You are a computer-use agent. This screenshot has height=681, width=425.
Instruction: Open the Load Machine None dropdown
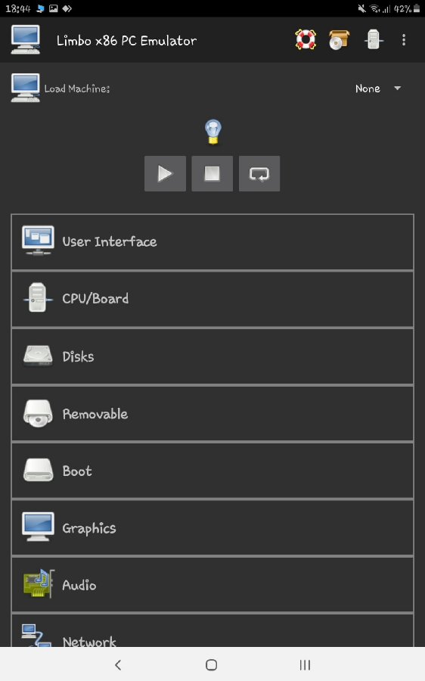[377, 89]
